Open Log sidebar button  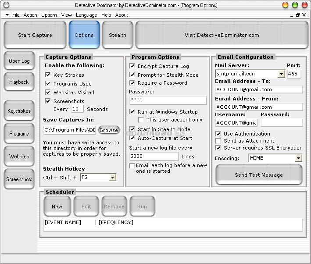pyautogui.click(x=19, y=61)
